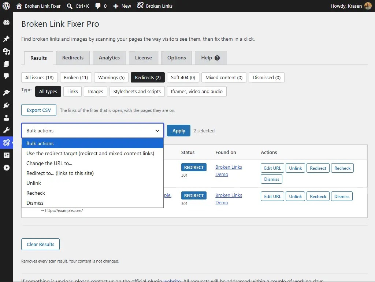Click the Status column header
The height and width of the screenshot is (282, 375).
click(188, 153)
